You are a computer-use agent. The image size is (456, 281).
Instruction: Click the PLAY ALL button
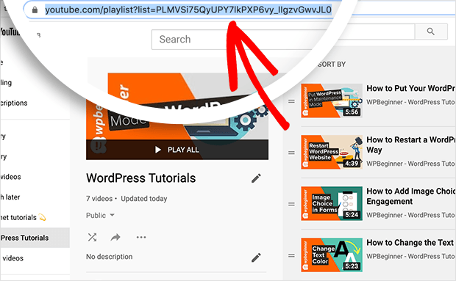(177, 150)
